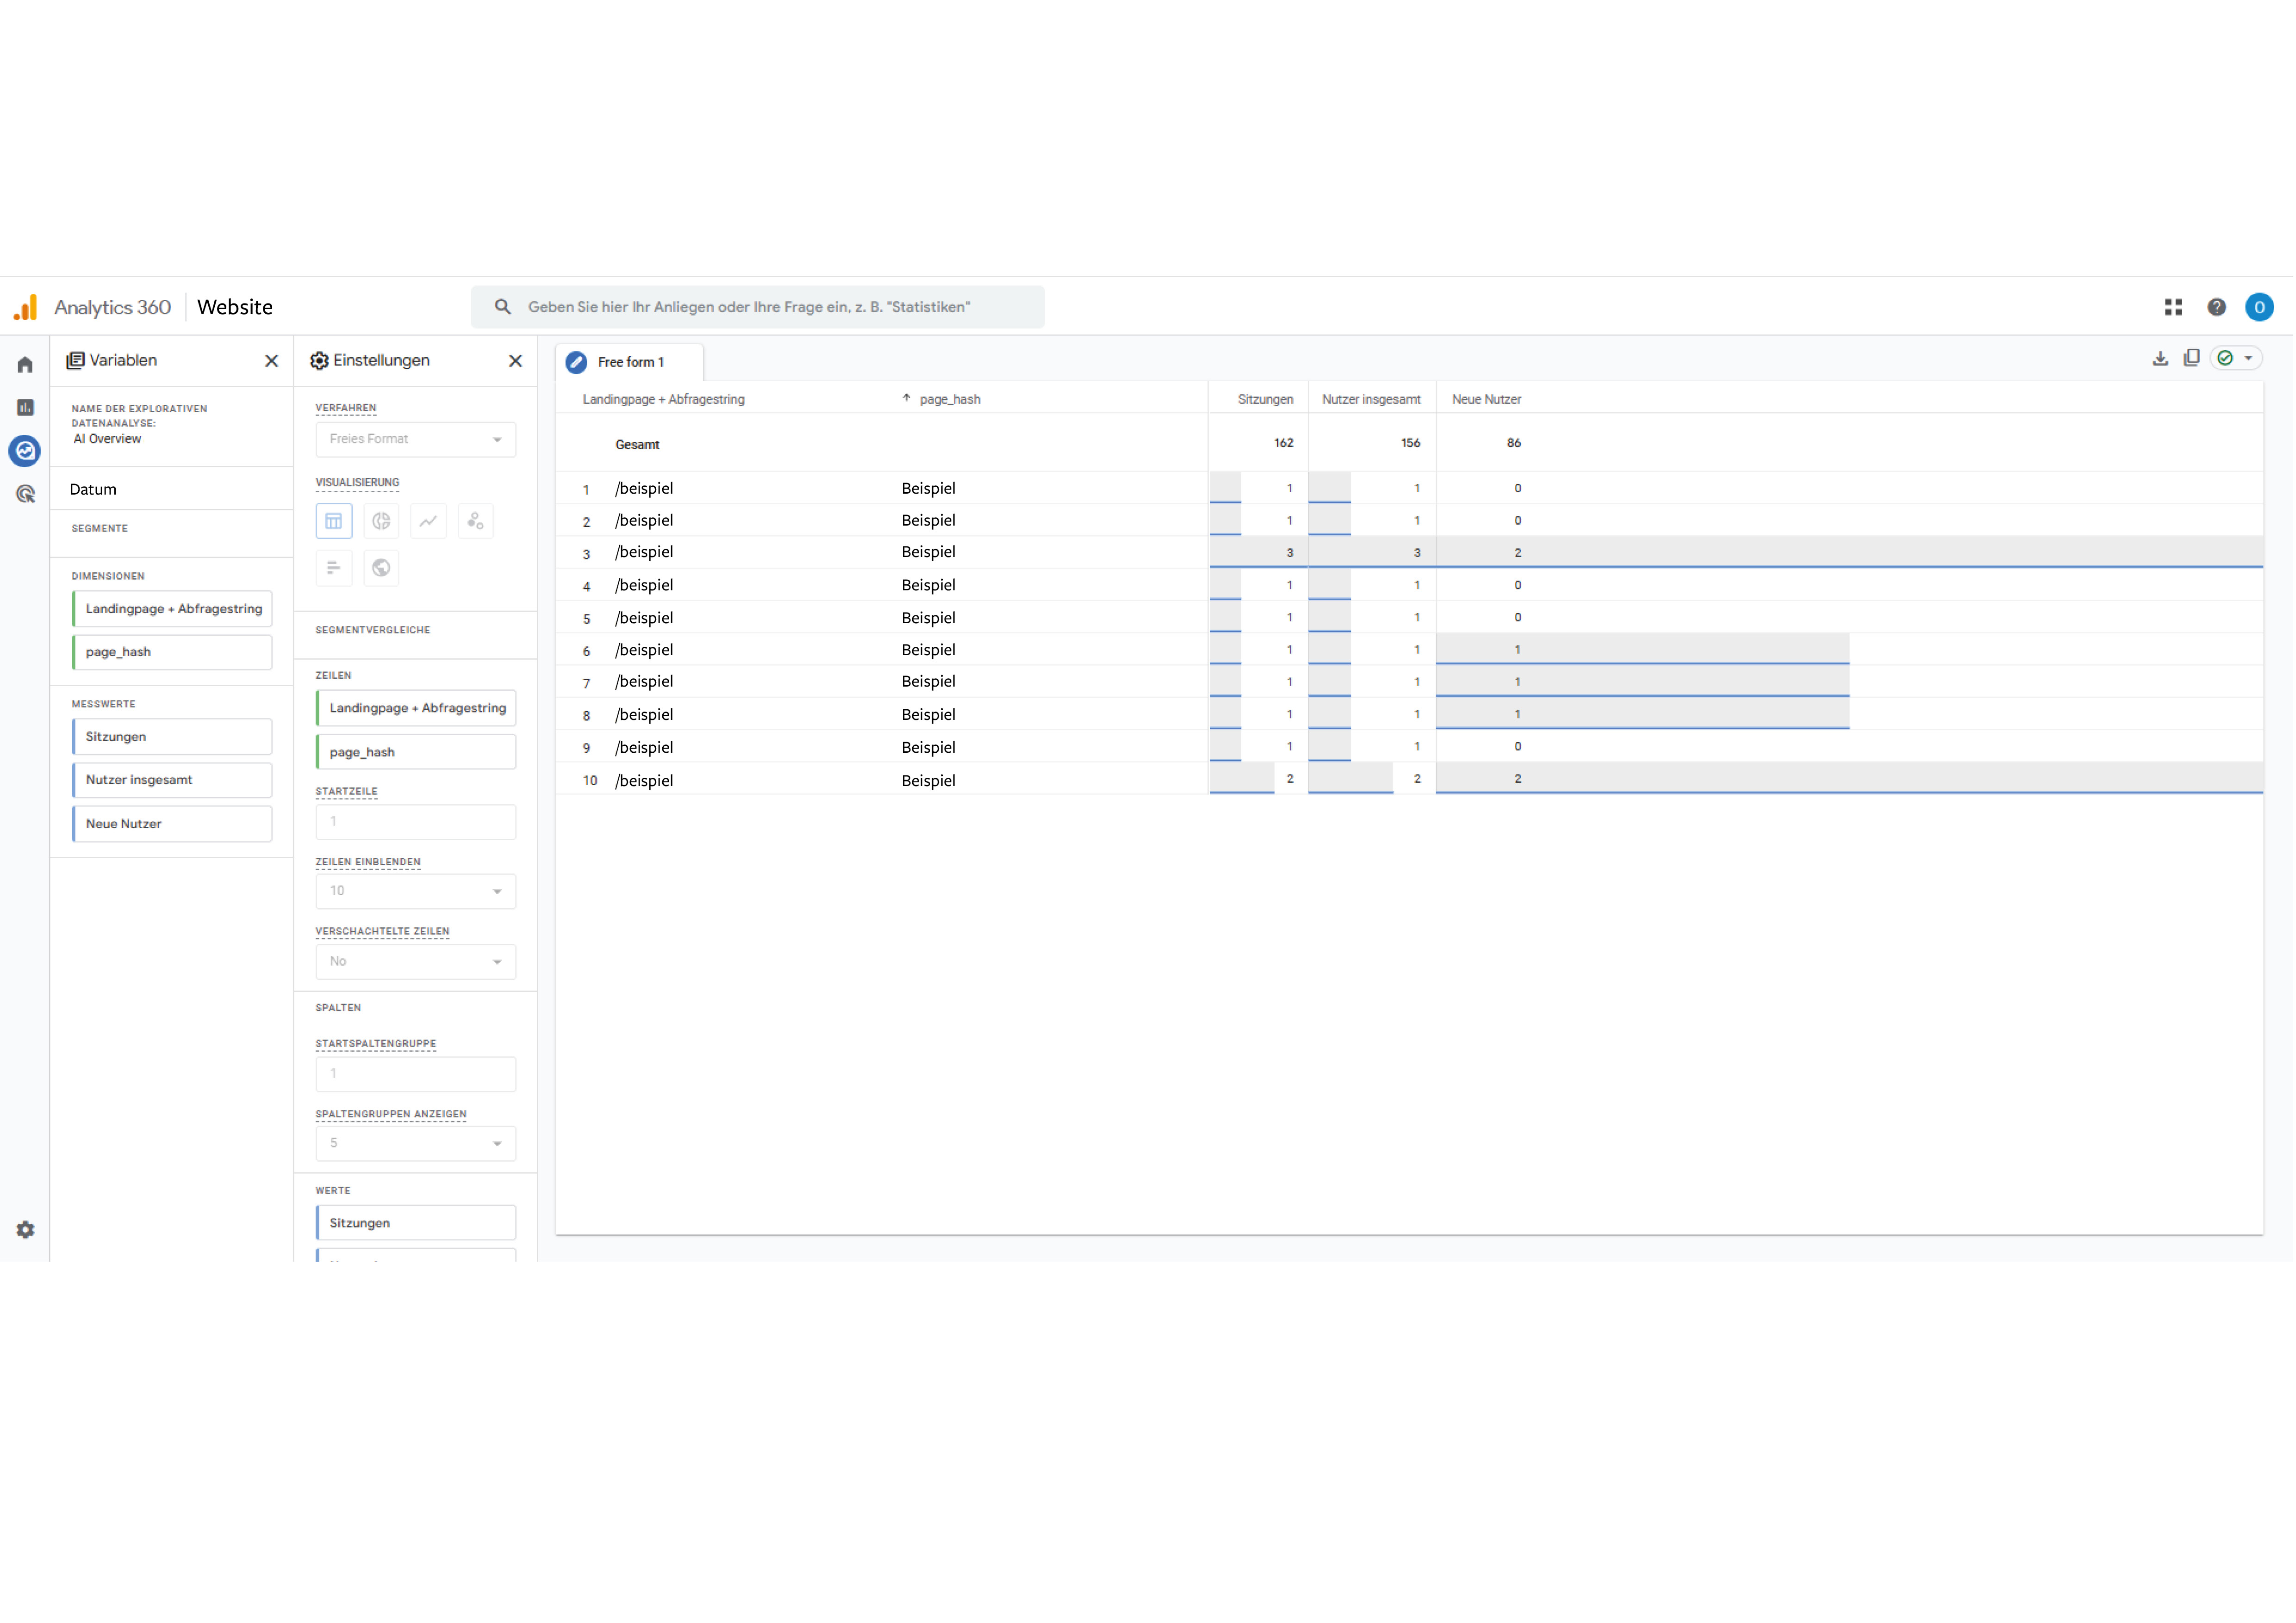Image resolution: width=2296 pixels, height=1623 pixels.
Task: Open Admin settings gear
Action: pos(25,1229)
